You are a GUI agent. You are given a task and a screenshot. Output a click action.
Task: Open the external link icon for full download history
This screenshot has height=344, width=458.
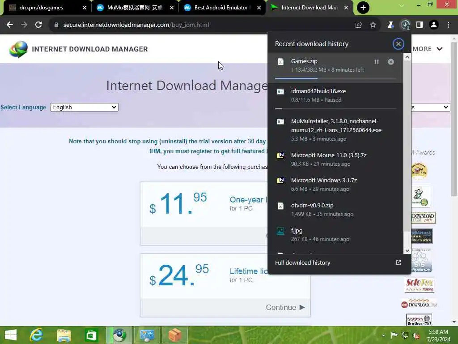(x=399, y=262)
